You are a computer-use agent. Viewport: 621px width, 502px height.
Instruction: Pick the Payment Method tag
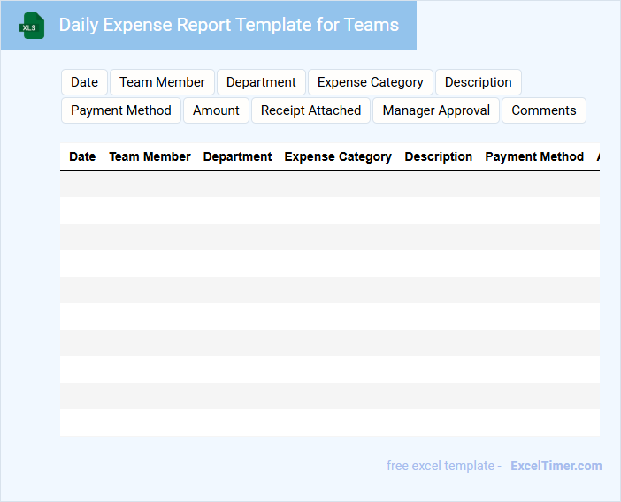point(121,110)
